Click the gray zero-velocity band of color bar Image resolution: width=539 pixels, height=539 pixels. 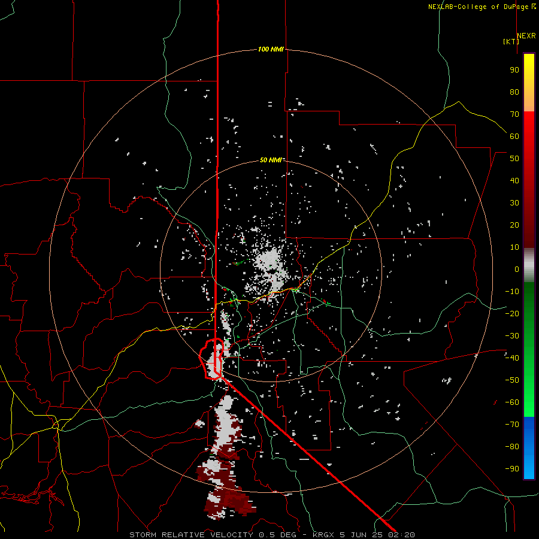tap(529, 265)
